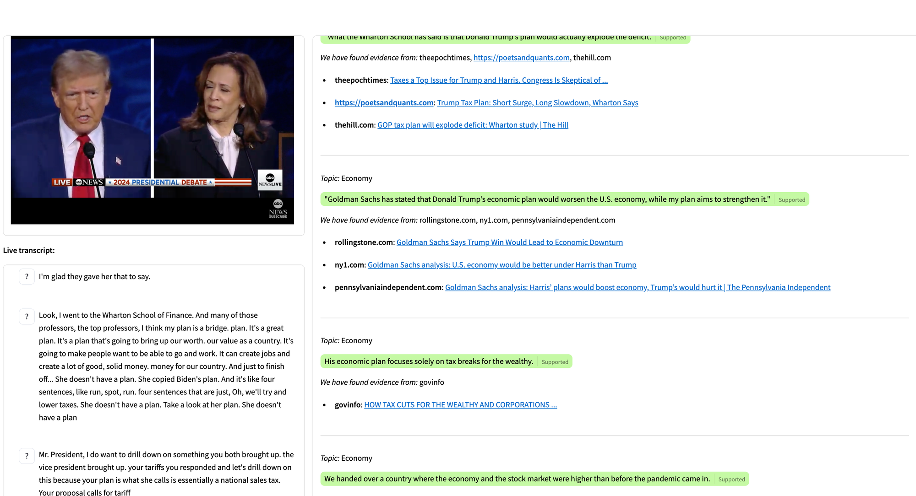916x496 pixels.
Task: Click the Supported badge on the Goldman Sachs claim
Action: (791, 200)
